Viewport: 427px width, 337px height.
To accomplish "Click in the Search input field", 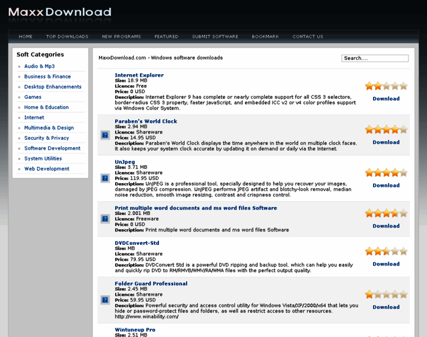I will (375, 58).
